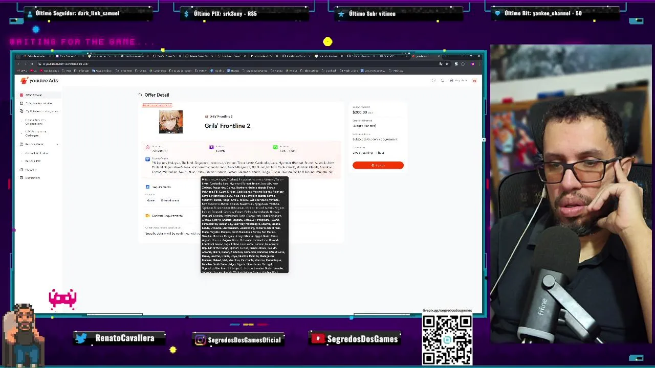Open Notifications sidebar item
Image resolution: width=655 pixels, height=368 pixels.
pyautogui.click(x=33, y=178)
